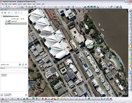Image resolution: width=132 pixels, height=103 pixels.
Task: Toggle the highlighted BingAerial layer checkbox
Action: pyautogui.click(x=6, y=24)
